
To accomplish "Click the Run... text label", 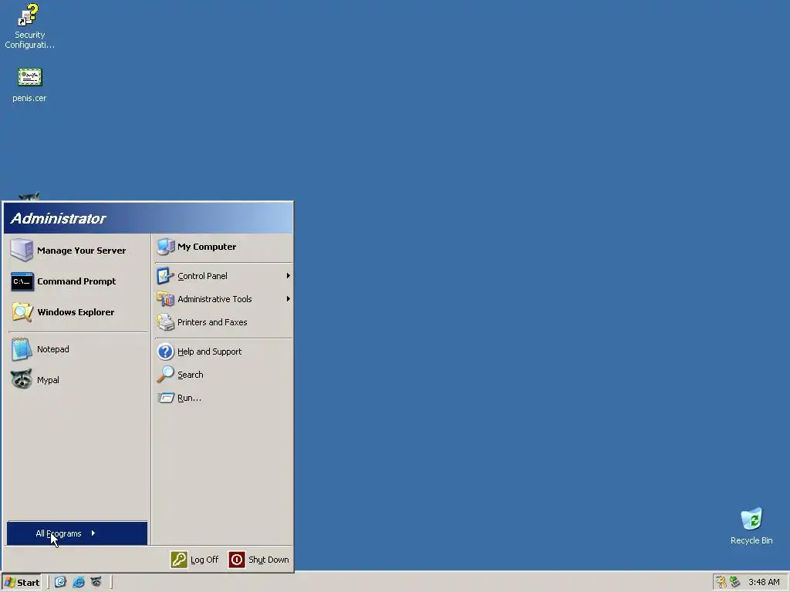I will pyautogui.click(x=190, y=398).
